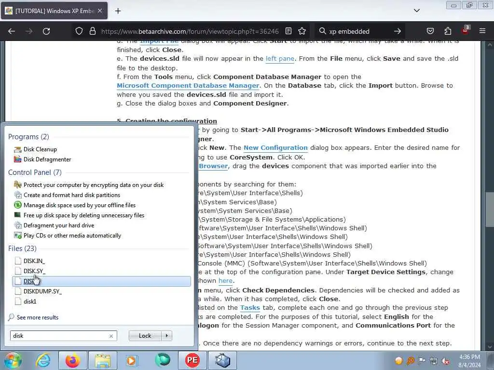Viewport: 494px width, 370px height.
Task: Open Internet Explorer from taskbar
Action: (x=43, y=360)
